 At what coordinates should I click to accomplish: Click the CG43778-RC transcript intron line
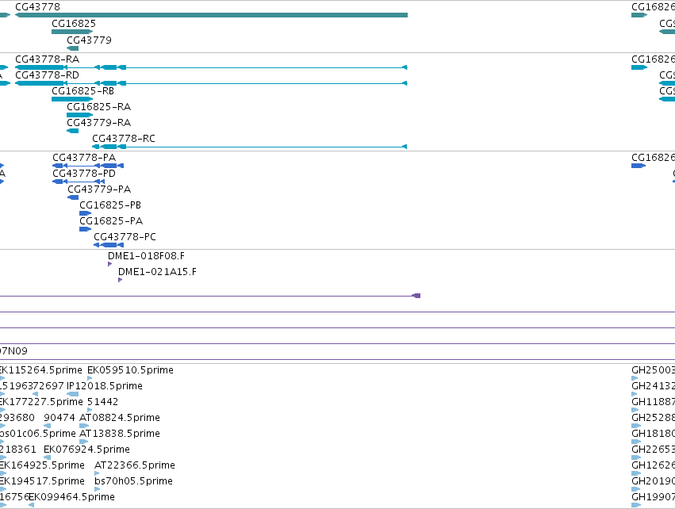[x=263, y=147]
